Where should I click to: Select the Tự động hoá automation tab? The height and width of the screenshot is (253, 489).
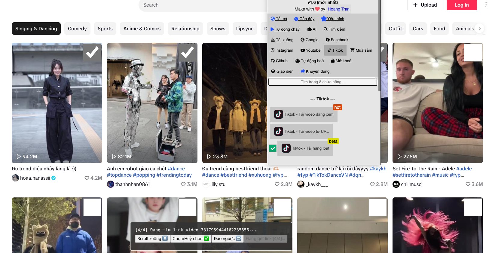[309, 61]
